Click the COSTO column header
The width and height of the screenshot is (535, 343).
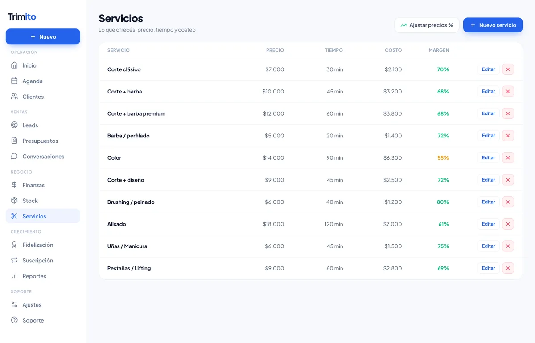[x=393, y=50]
